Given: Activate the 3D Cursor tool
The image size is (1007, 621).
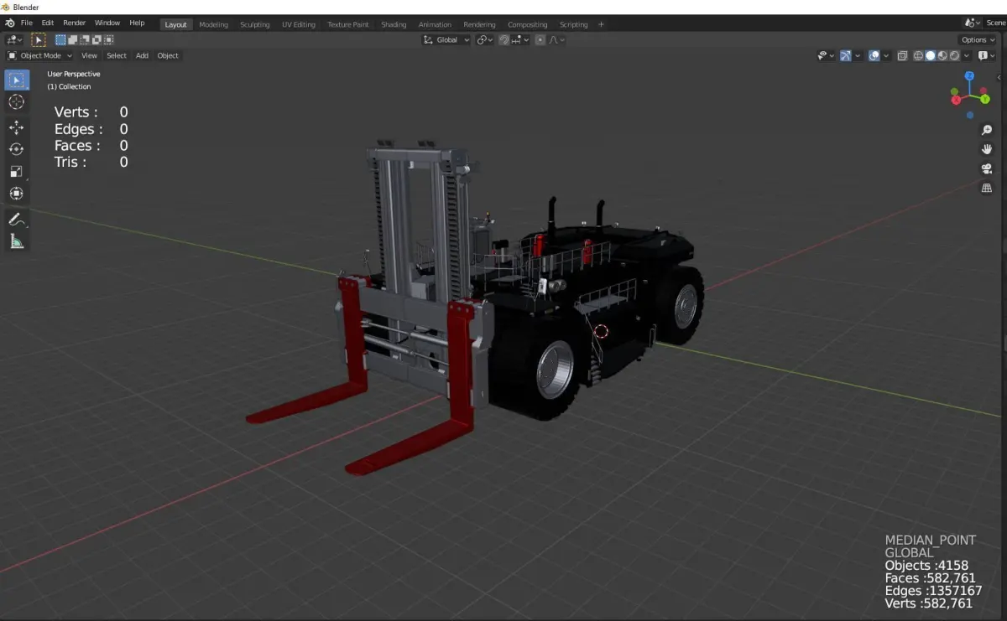Looking at the screenshot, I should pos(16,102).
